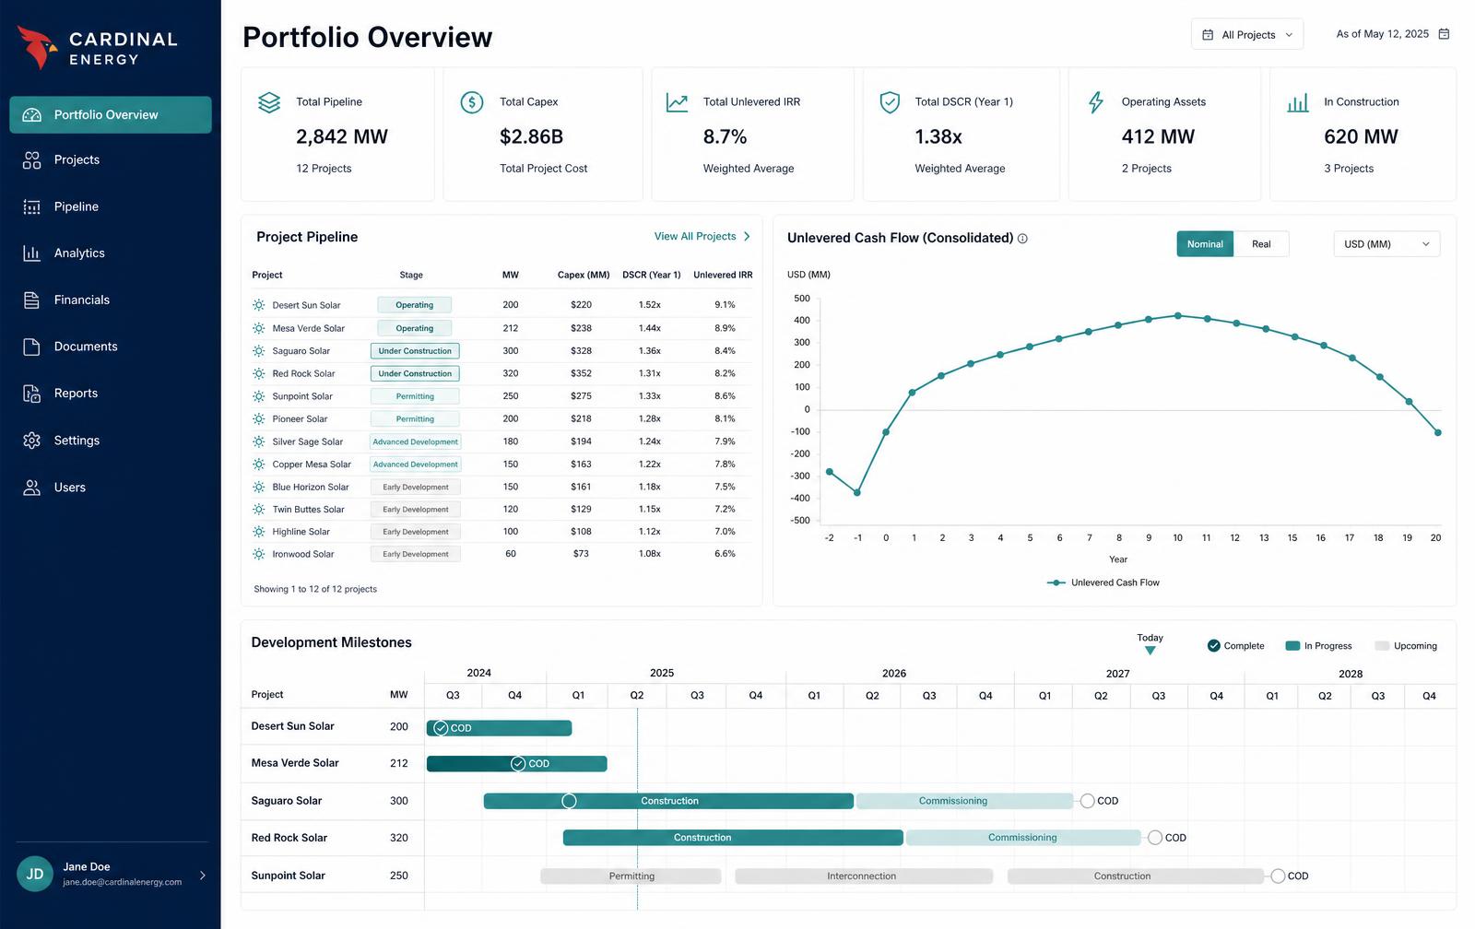This screenshot has width=1475, height=929.
Task: Click the Cardinal Energy bird logo
Action: (37, 48)
